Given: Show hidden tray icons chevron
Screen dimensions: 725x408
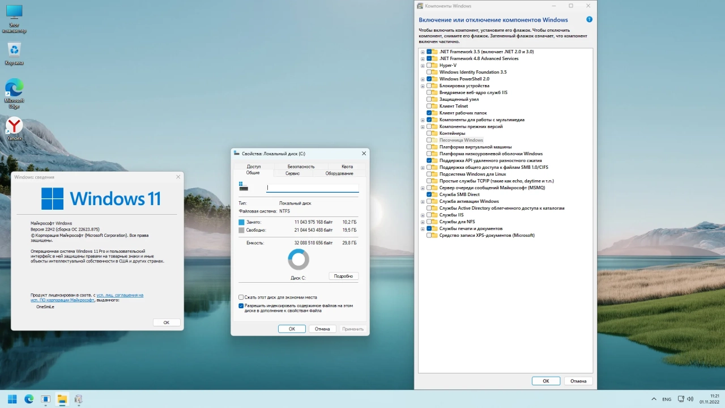Looking at the screenshot, I should [654, 399].
